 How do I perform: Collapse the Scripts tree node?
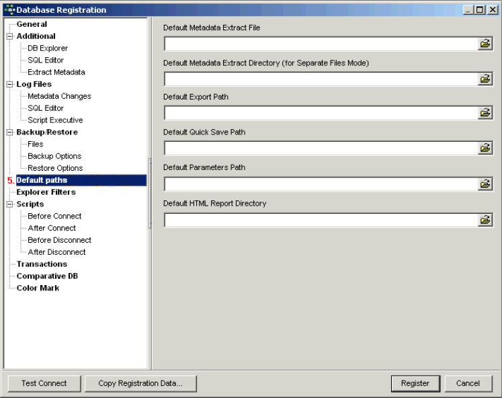point(9,204)
